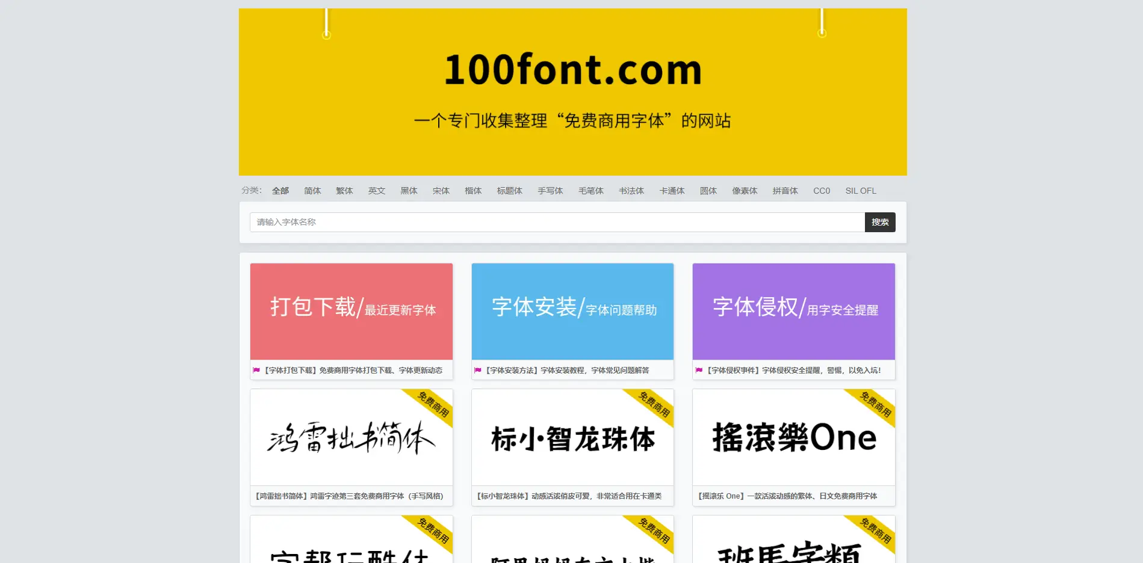Filter fonts by 圆体 category
The height and width of the screenshot is (563, 1143).
[708, 191]
